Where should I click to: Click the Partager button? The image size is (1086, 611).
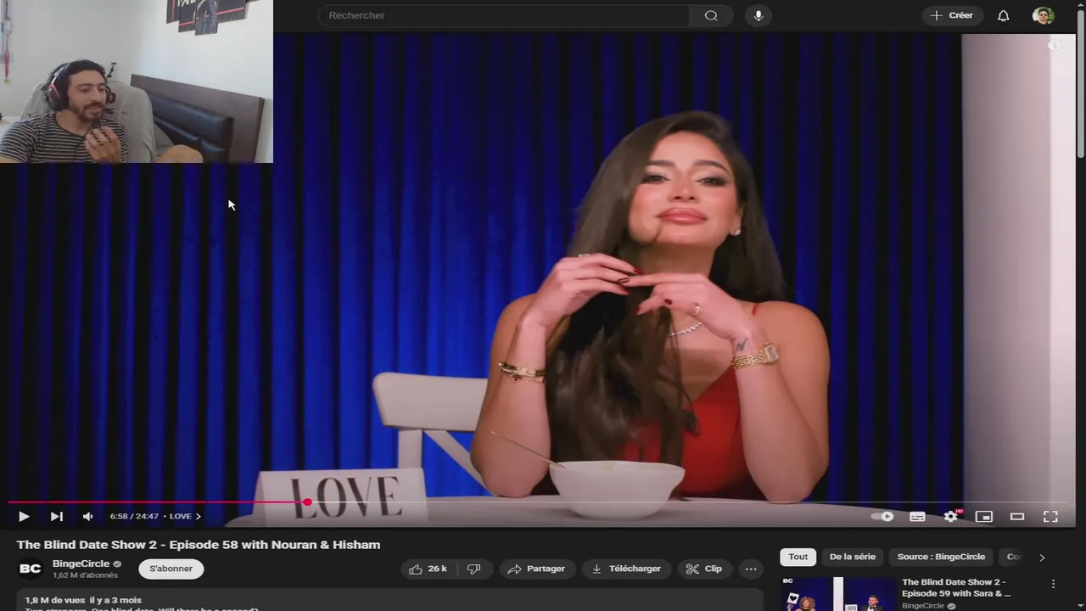536,569
